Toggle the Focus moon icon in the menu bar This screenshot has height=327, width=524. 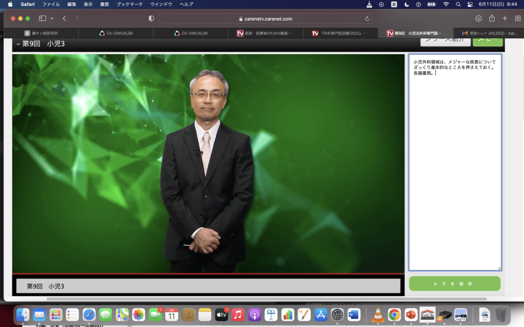(x=407, y=4)
